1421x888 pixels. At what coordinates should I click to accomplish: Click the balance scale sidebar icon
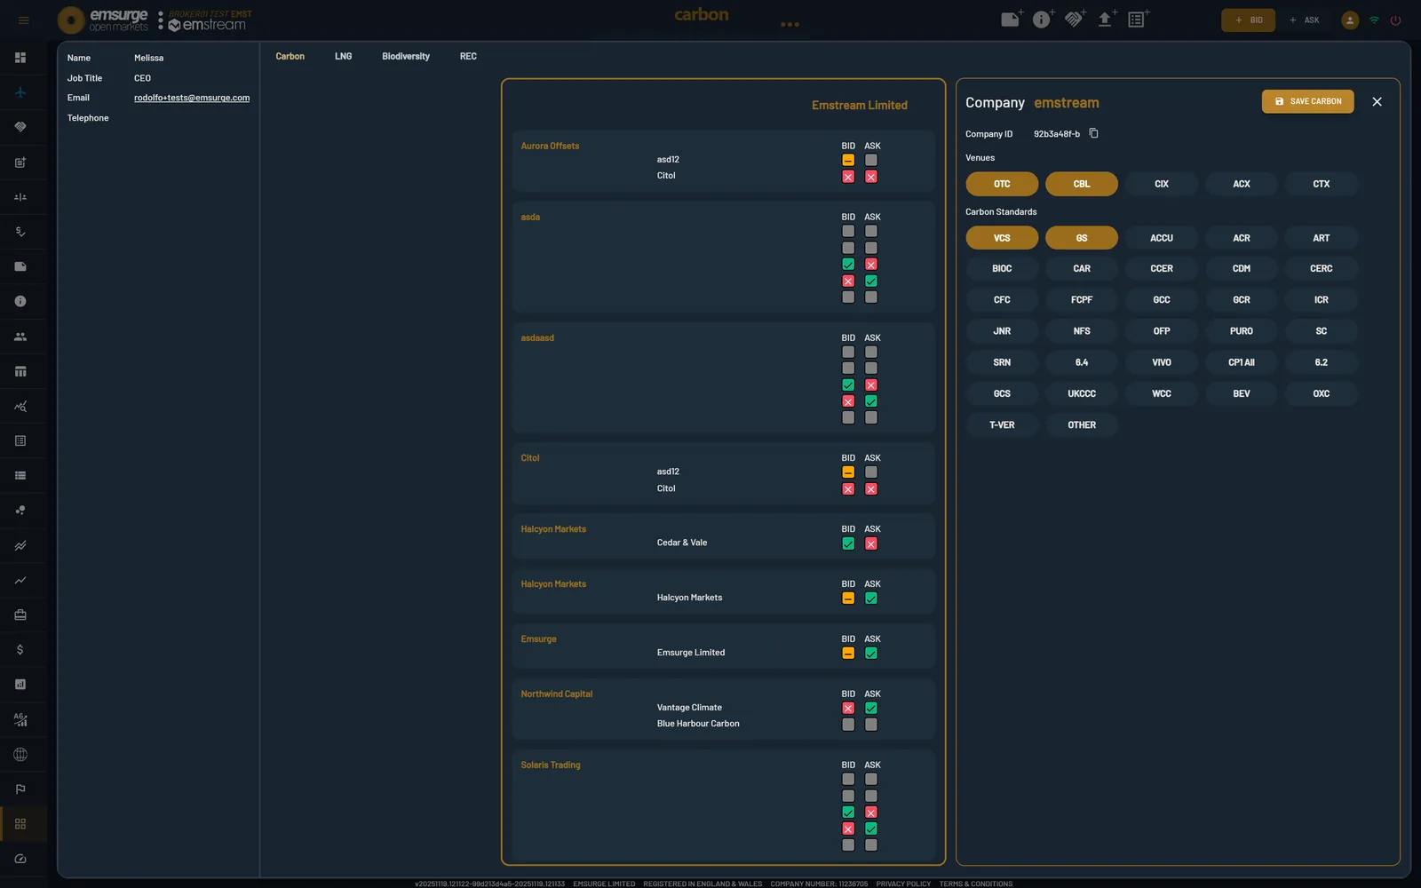tap(20, 197)
